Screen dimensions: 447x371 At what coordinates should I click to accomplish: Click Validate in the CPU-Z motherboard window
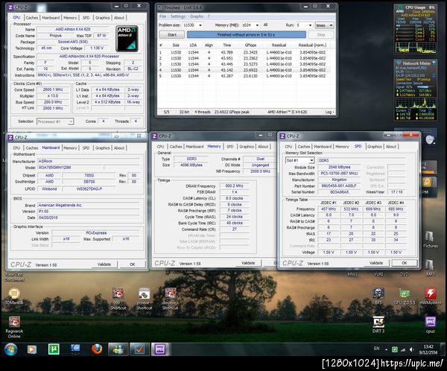(104, 264)
